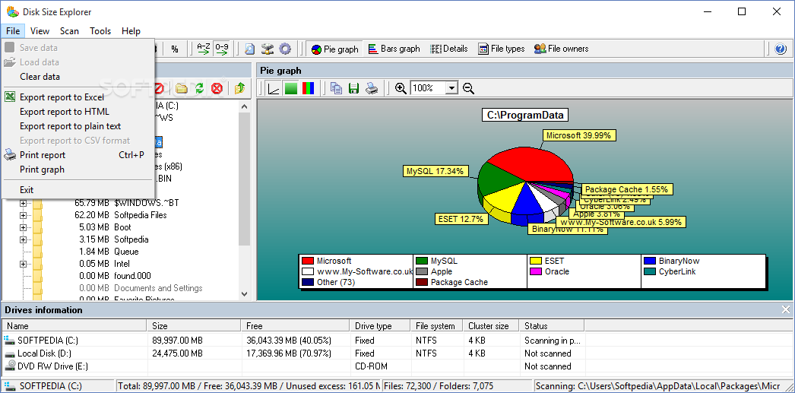The height and width of the screenshot is (393, 795).
Task: Toggle the red-green-blue colors button
Action: [308, 88]
